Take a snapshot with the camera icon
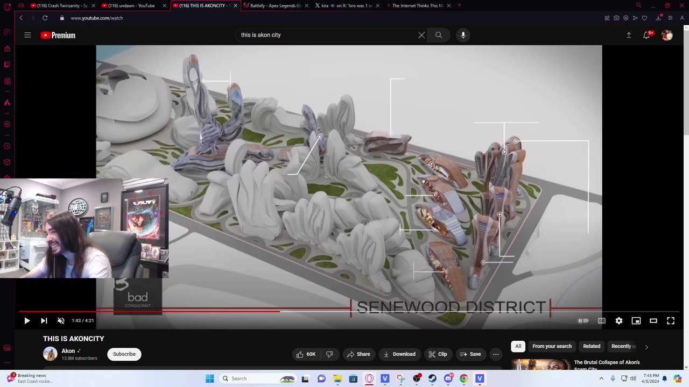 click(616, 18)
